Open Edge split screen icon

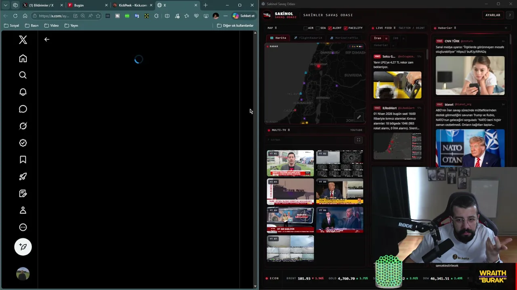pyautogui.click(x=167, y=16)
